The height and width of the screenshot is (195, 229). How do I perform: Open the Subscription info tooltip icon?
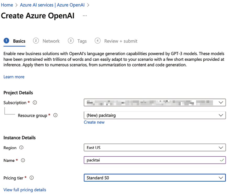click(35, 103)
